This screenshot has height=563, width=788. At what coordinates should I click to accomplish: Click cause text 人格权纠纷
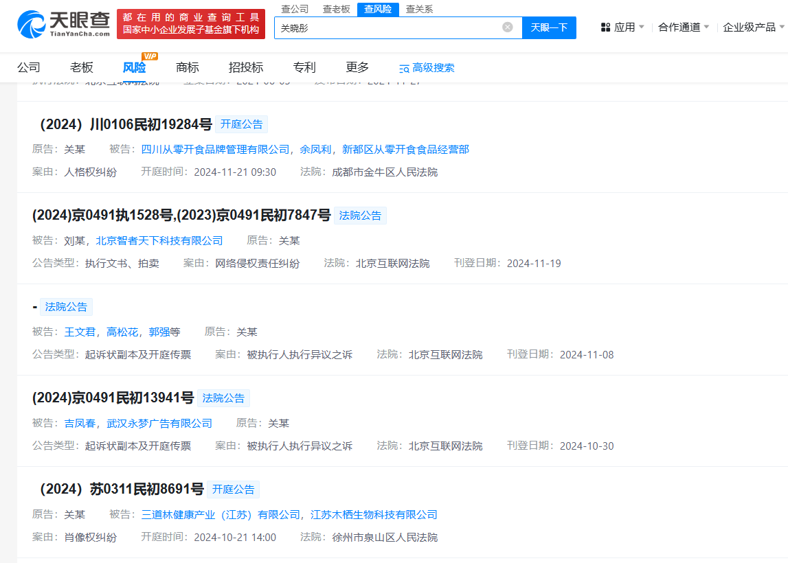click(91, 172)
